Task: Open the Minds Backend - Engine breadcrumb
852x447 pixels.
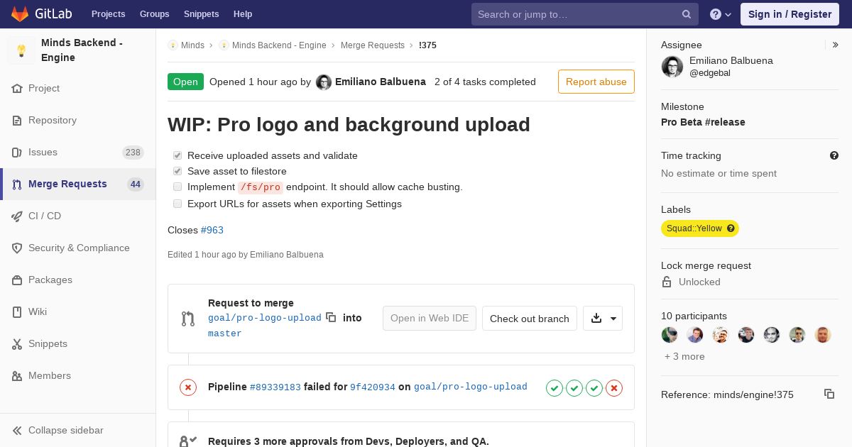Action: (279, 45)
